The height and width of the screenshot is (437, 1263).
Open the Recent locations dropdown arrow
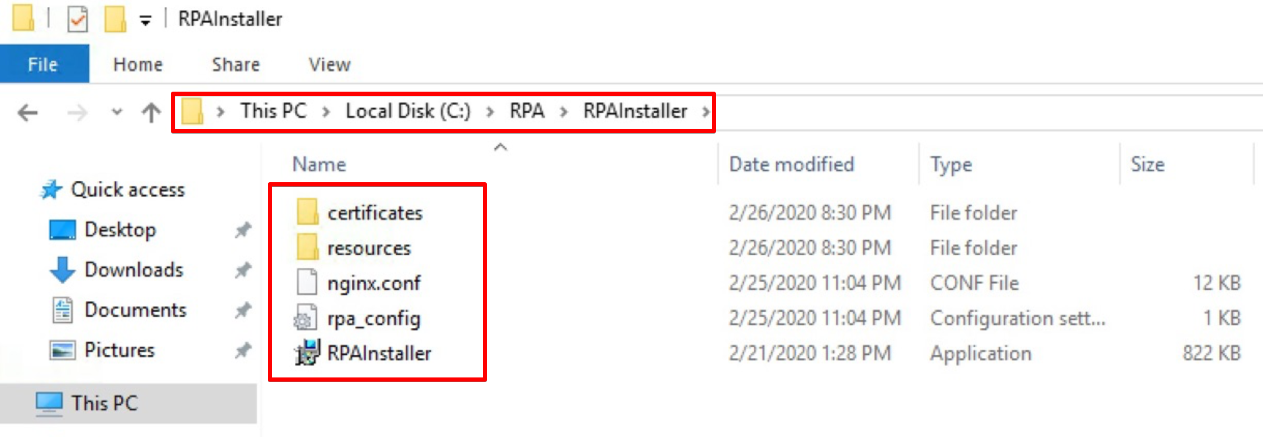pyautogui.click(x=117, y=112)
